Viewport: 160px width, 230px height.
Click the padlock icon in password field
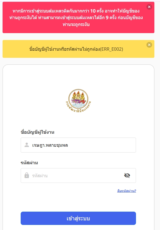tap(27, 175)
